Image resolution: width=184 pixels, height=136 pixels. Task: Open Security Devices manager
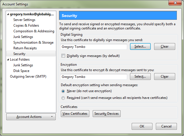coord(107,114)
